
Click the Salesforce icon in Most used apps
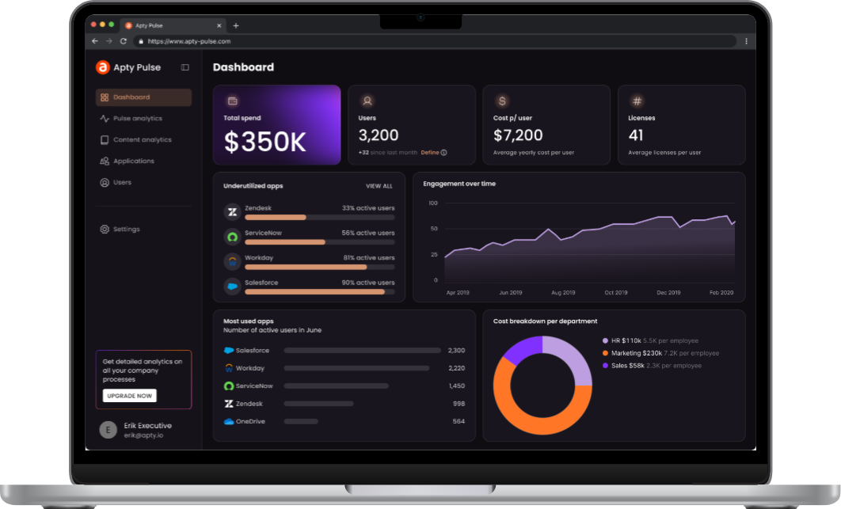tap(227, 350)
